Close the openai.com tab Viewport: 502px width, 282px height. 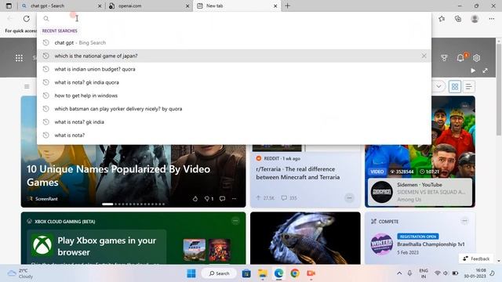coord(187,5)
